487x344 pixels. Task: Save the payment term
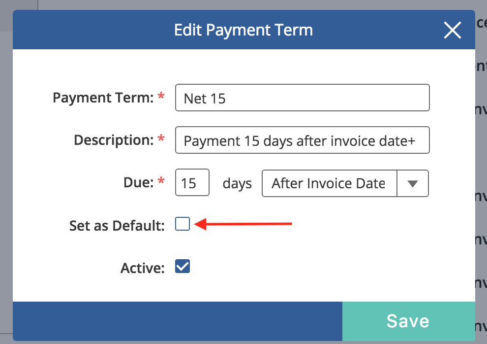[x=408, y=321]
